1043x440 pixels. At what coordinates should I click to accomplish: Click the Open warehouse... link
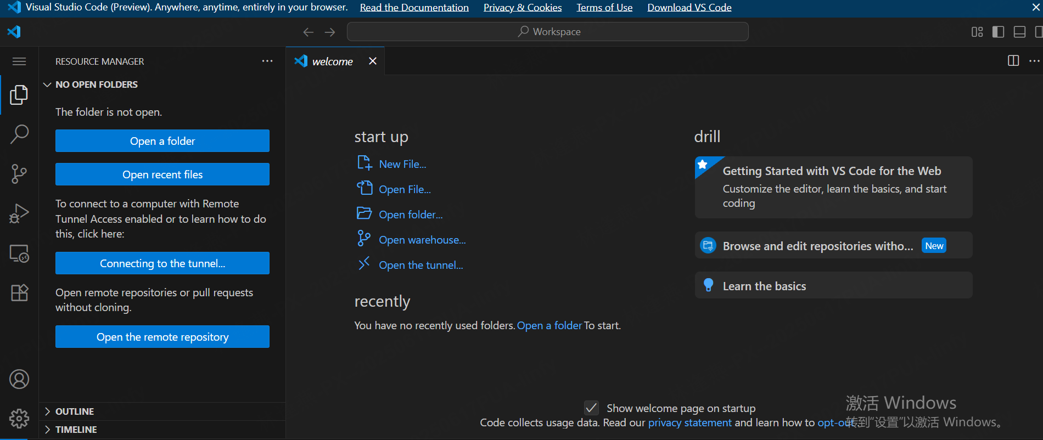(422, 240)
